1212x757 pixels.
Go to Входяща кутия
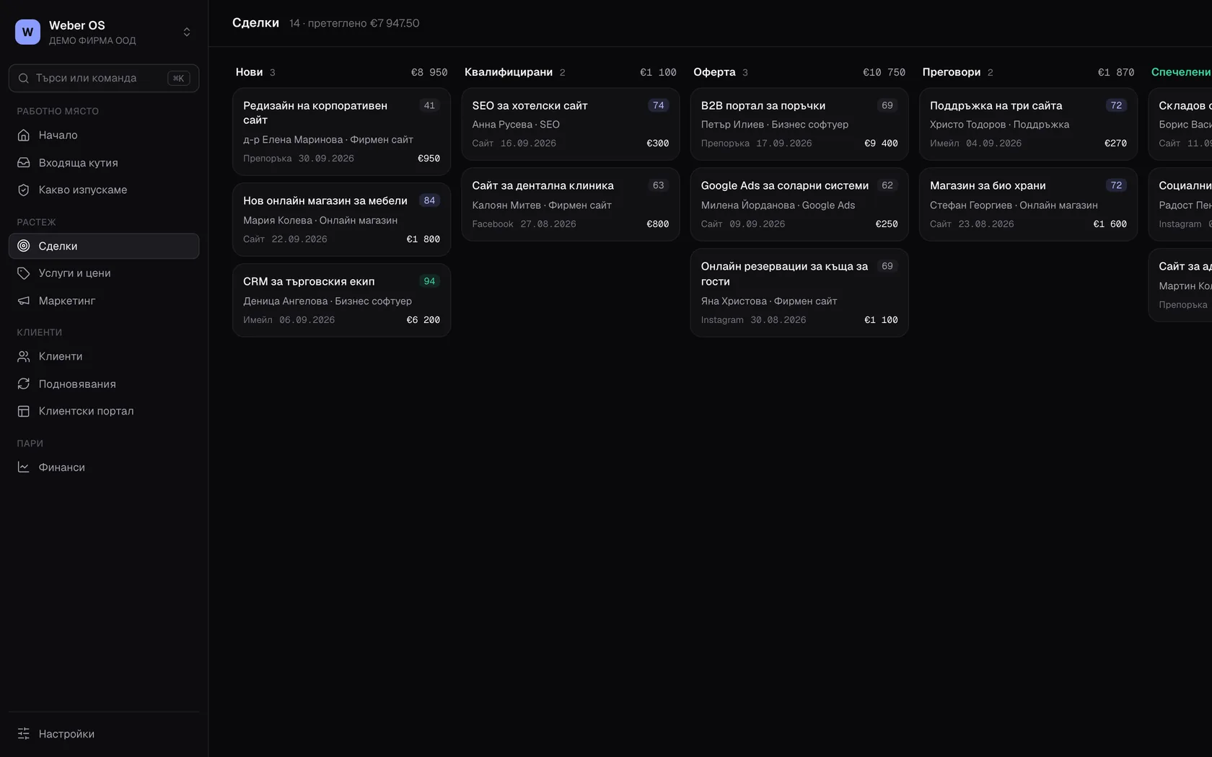coord(104,163)
